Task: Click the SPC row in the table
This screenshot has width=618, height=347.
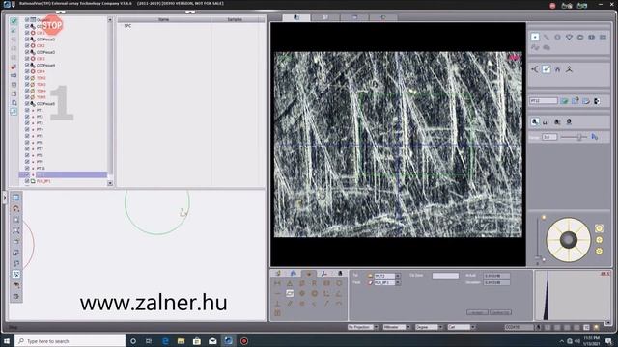Action: point(127,26)
